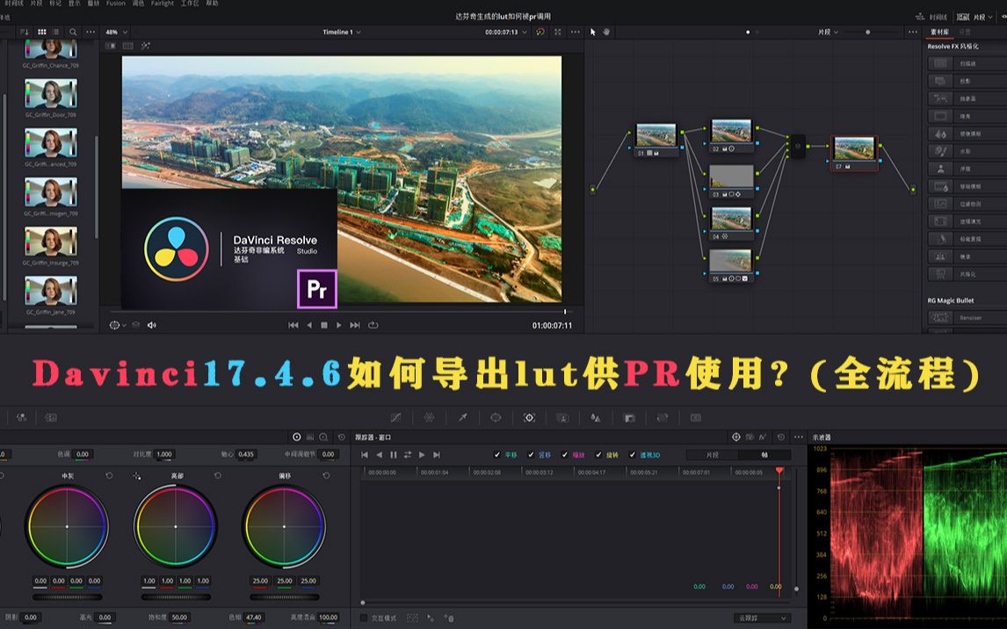The height and width of the screenshot is (629, 1007).
Task: Click the 偏移 color wheel
Action: click(x=283, y=527)
